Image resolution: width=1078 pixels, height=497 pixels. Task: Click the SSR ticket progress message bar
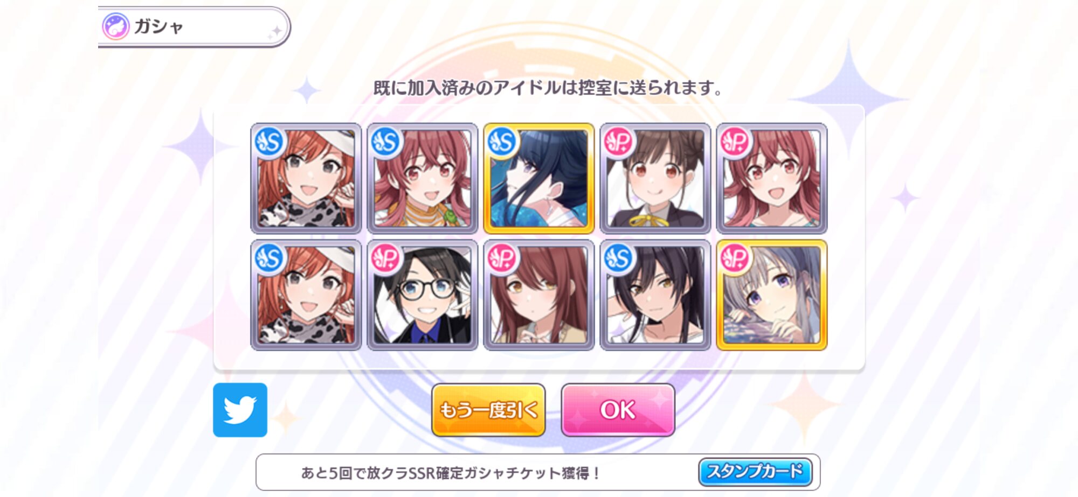(538, 472)
